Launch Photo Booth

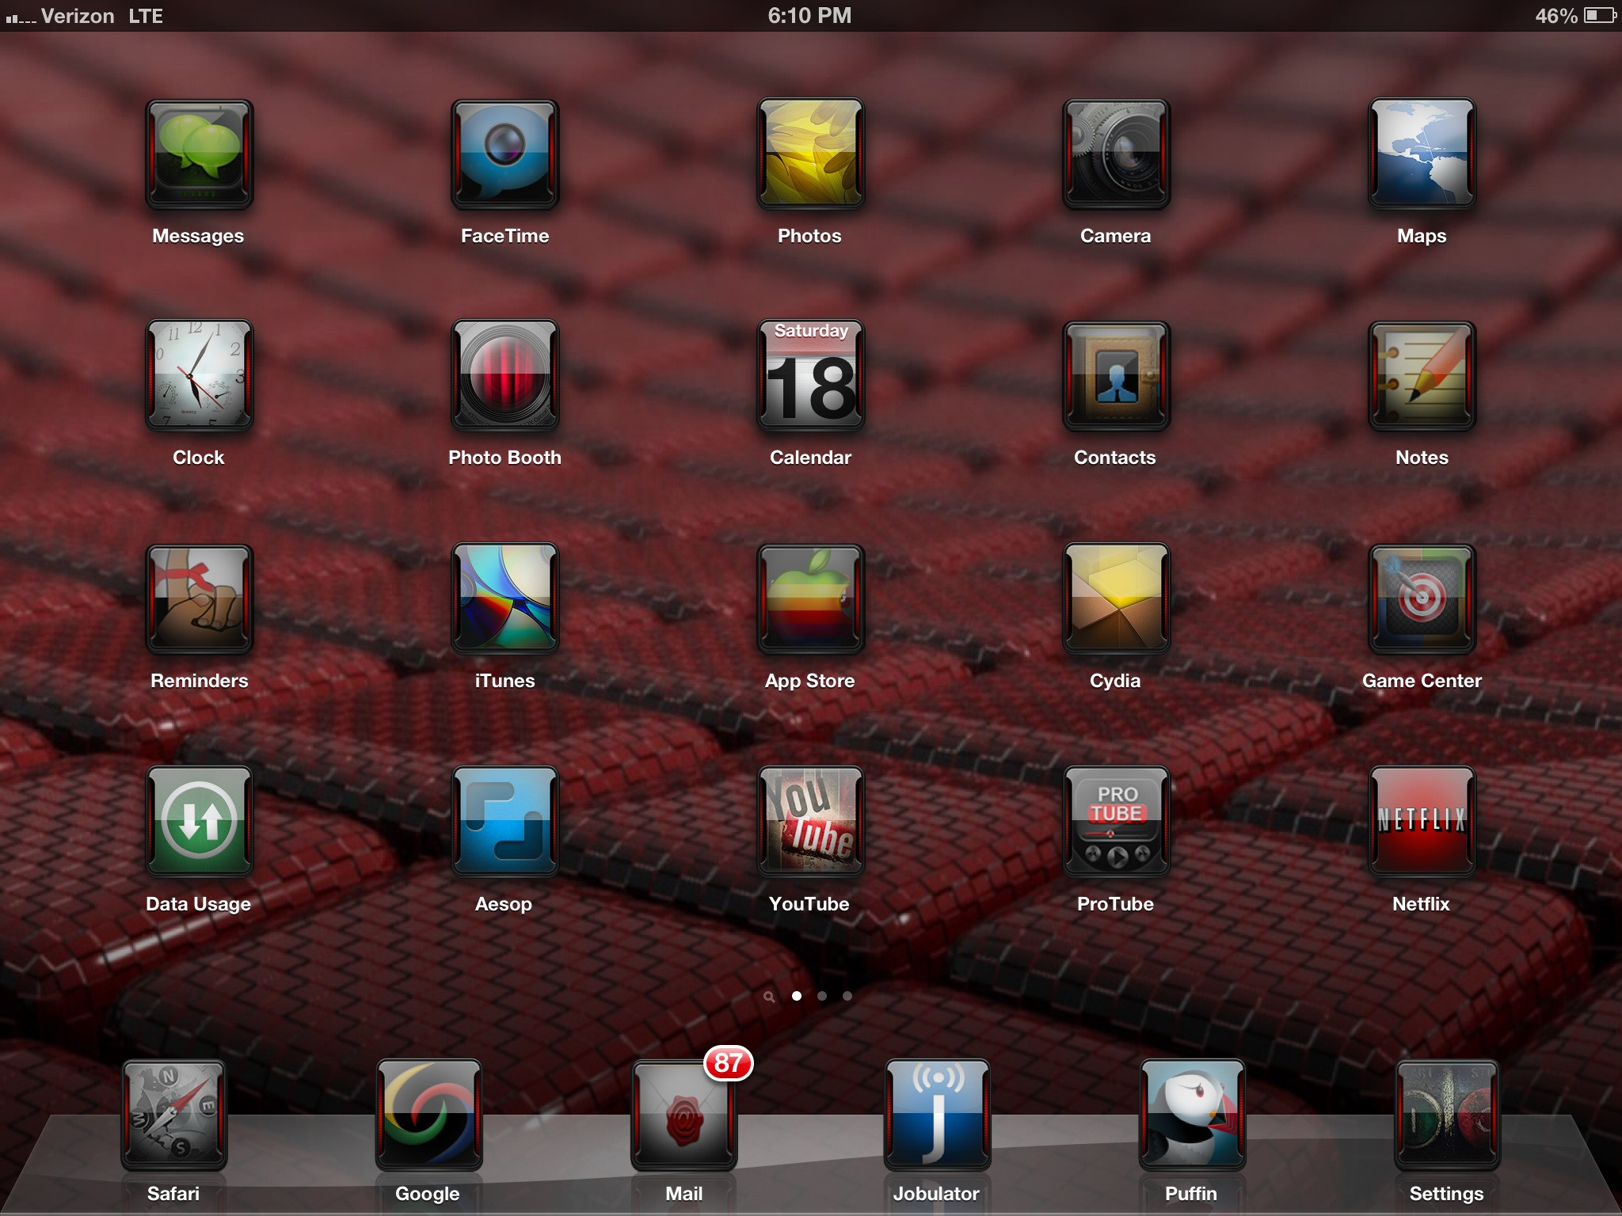click(x=504, y=376)
